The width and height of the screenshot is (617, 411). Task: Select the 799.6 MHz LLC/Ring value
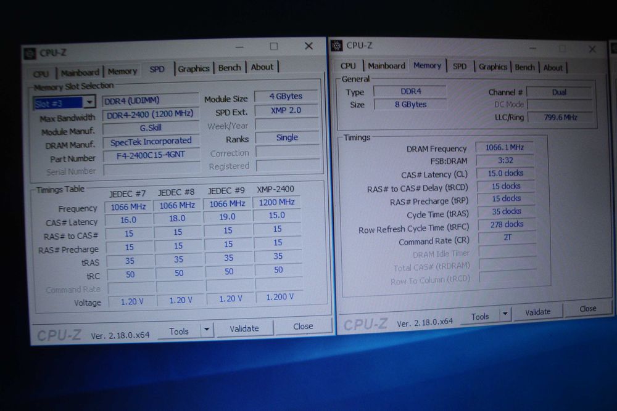click(x=560, y=117)
